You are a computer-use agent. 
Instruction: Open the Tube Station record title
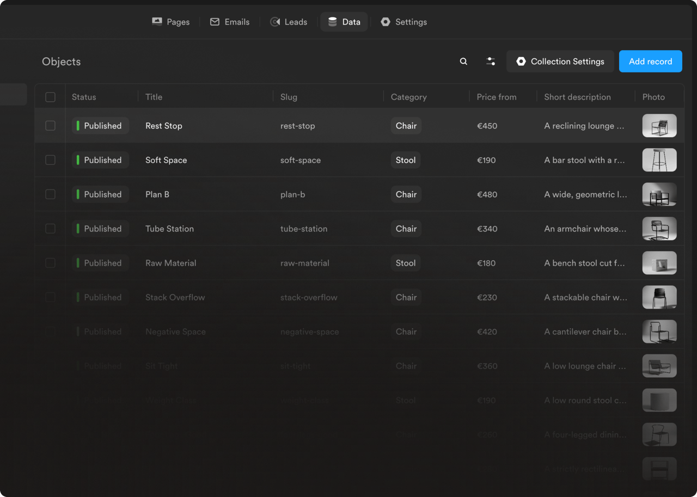tap(169, 229)
